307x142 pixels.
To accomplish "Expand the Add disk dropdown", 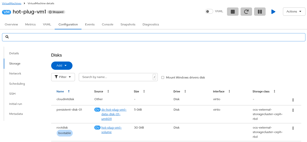I will coord(62,66).
